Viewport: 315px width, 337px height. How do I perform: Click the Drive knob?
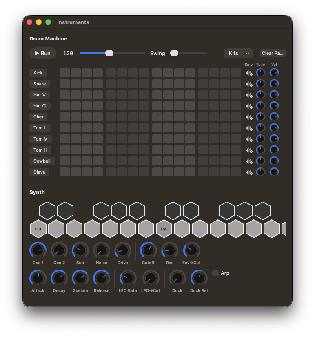coord(122,250)
